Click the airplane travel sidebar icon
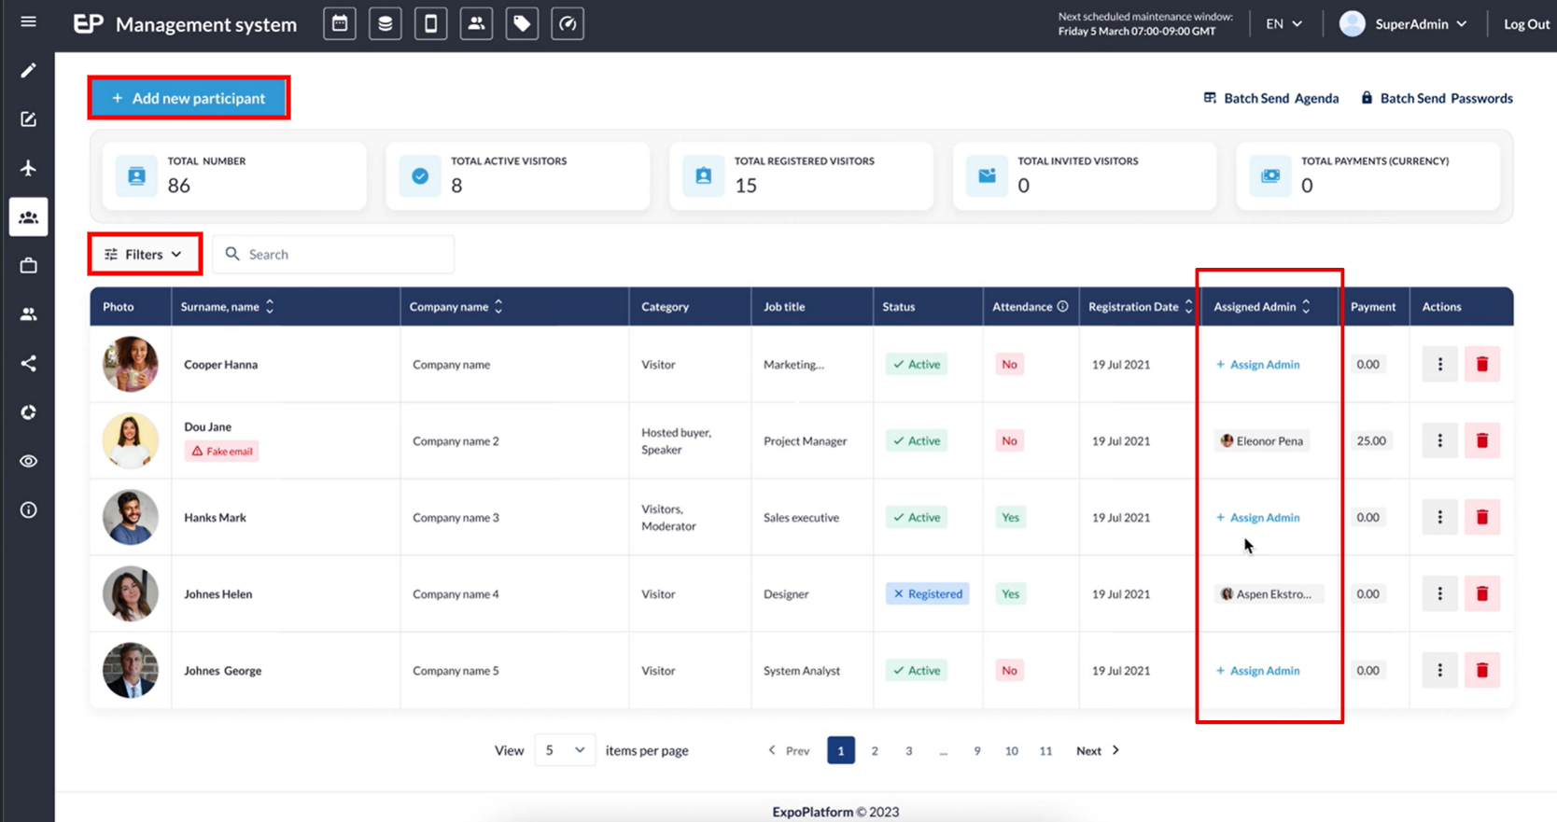Viewport: 1557px width, 822px height. coord(28,168)
